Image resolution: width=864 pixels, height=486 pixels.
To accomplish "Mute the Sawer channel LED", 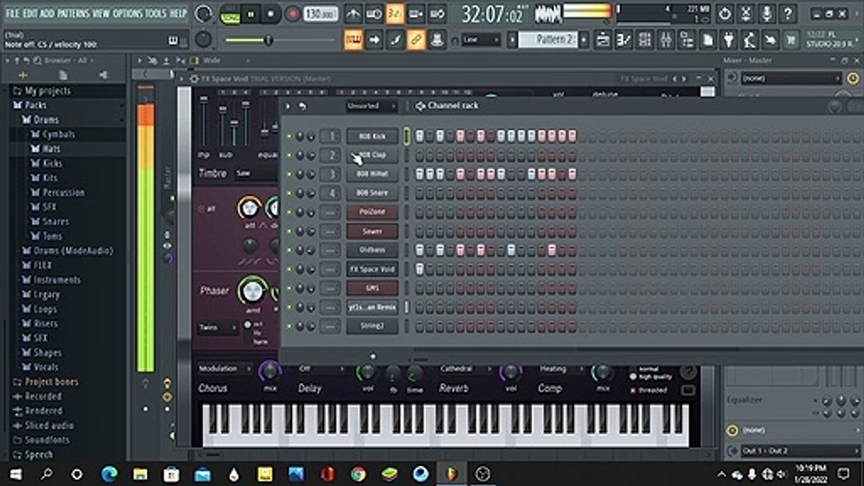I will [x=289, y=231].
